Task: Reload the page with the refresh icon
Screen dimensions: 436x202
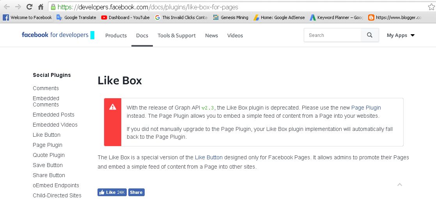Action: tap(29, 7)
